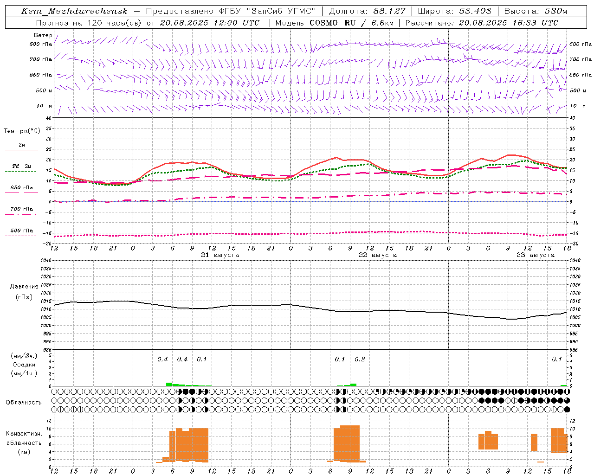Click the 40 value on the left temperature axis
The image size is (594, 475).
click(49, 118)
